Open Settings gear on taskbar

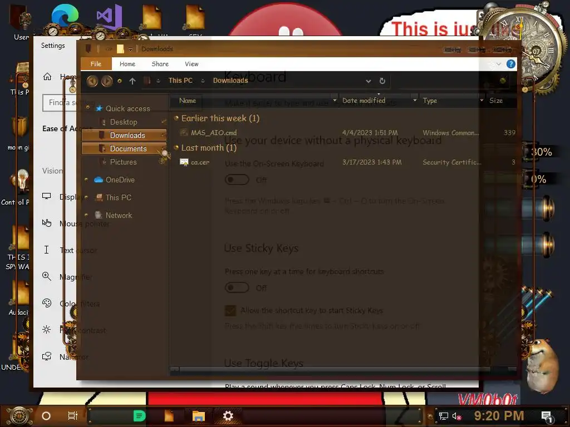(228, 416)
